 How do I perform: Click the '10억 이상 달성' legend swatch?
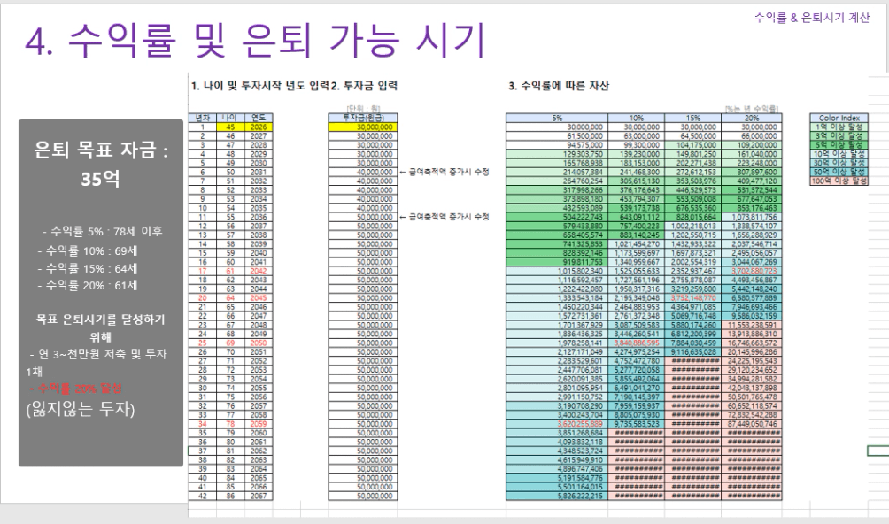[x=839, y=154]
